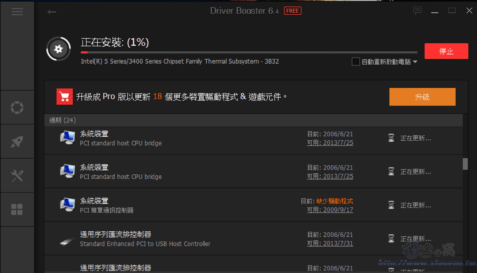
Task: Click the driver list scrollbar thumb
Action: point(465,164)
